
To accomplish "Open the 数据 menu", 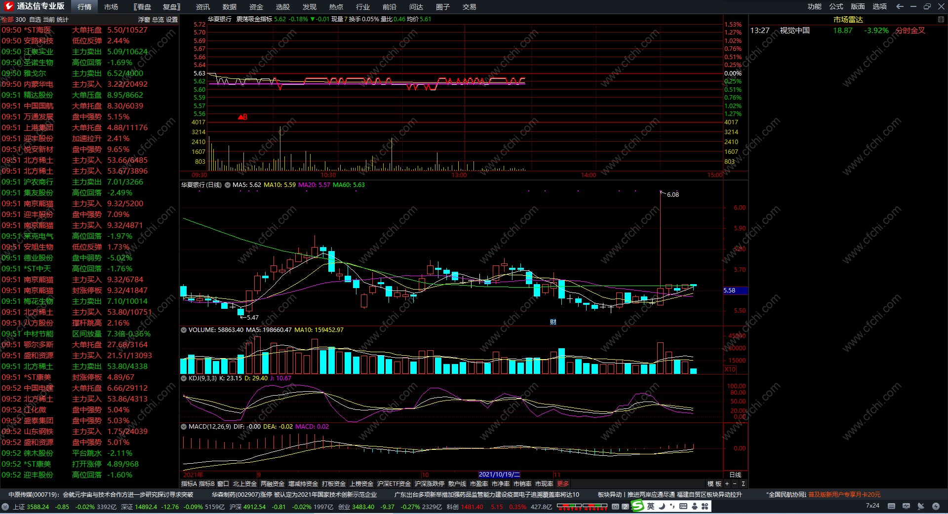I will [230, 7].
